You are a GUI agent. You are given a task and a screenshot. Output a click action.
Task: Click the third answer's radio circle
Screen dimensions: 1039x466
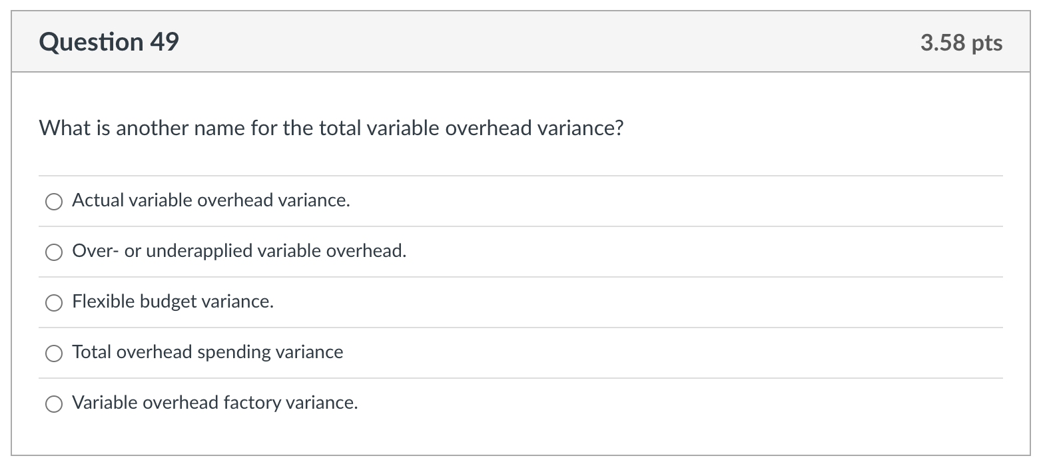[54, 302]
